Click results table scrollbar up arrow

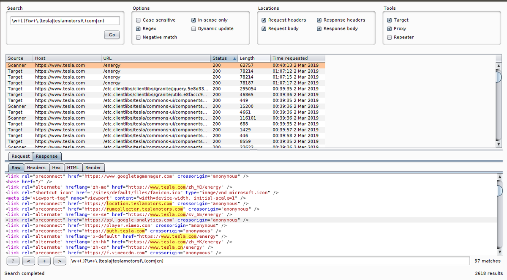499,66
